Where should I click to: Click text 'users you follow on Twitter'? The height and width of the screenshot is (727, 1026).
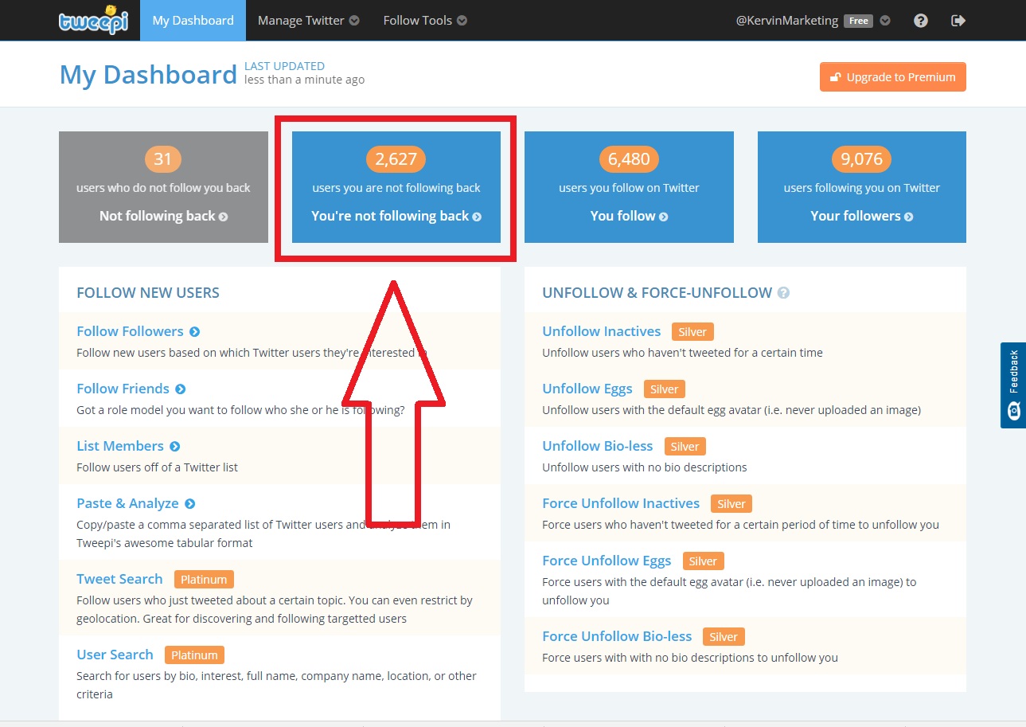(629, 189)
